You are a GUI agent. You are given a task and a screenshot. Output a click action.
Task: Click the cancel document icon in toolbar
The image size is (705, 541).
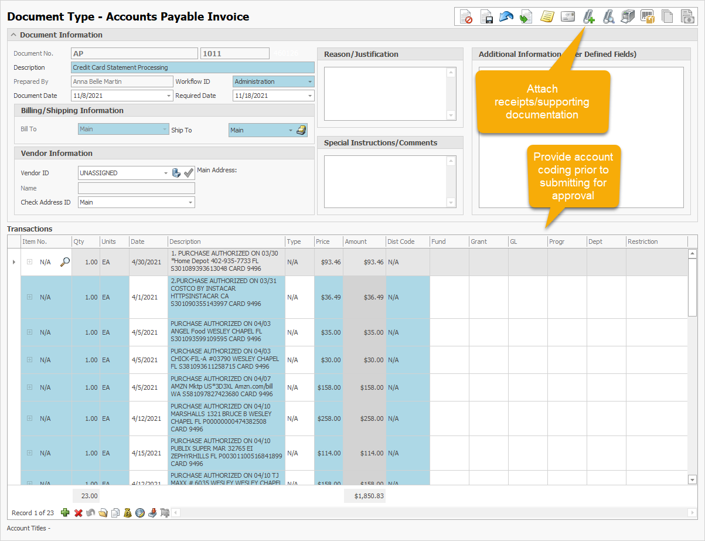[x=466, y=17]
